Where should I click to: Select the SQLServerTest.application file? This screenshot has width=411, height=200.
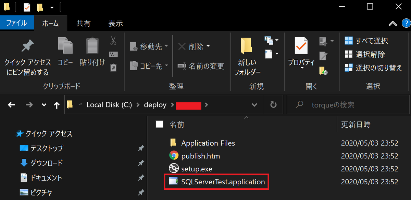(217, 182)
